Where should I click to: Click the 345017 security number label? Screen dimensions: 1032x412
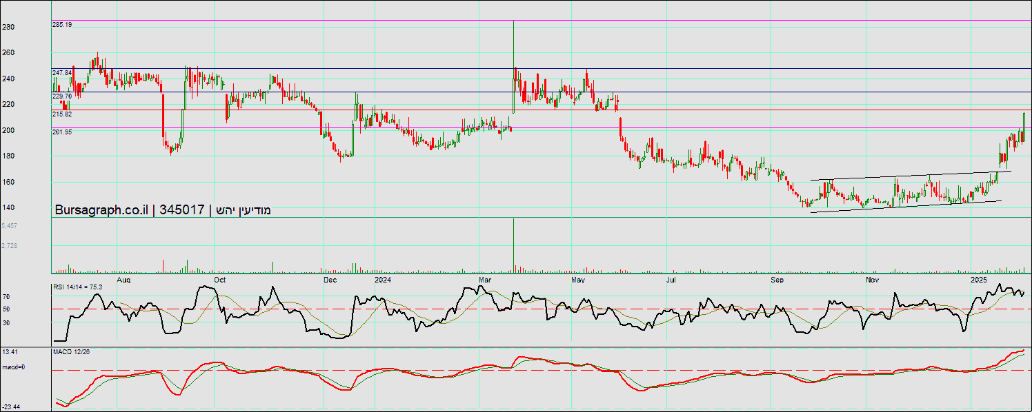tap(181, 210)
